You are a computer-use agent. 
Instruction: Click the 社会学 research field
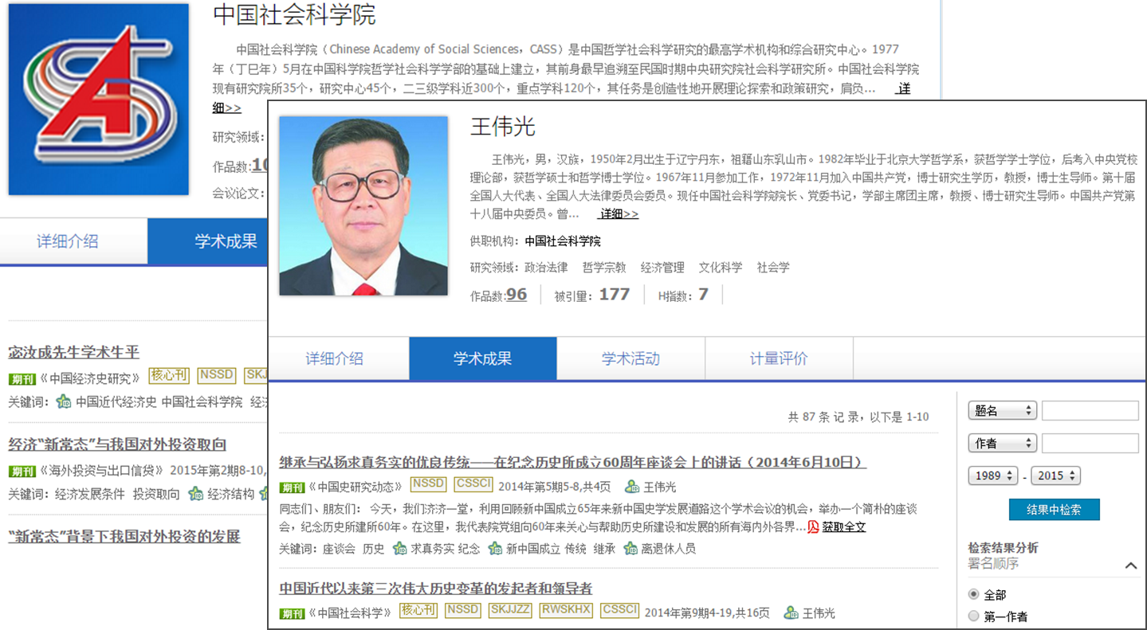(773, 268)
